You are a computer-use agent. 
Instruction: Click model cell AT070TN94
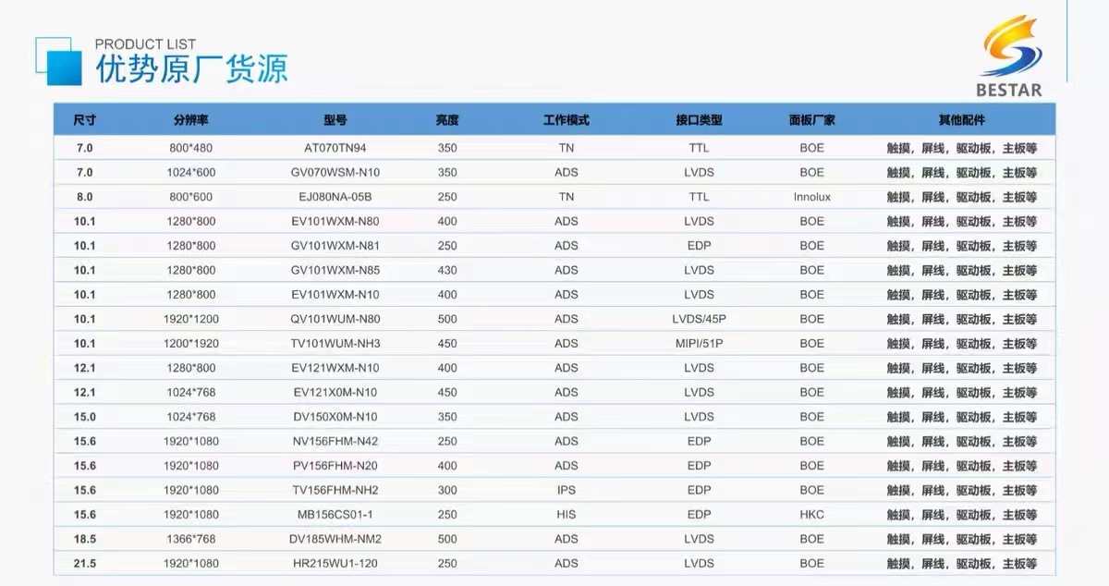pyautogui.click(x=335, y=148)
